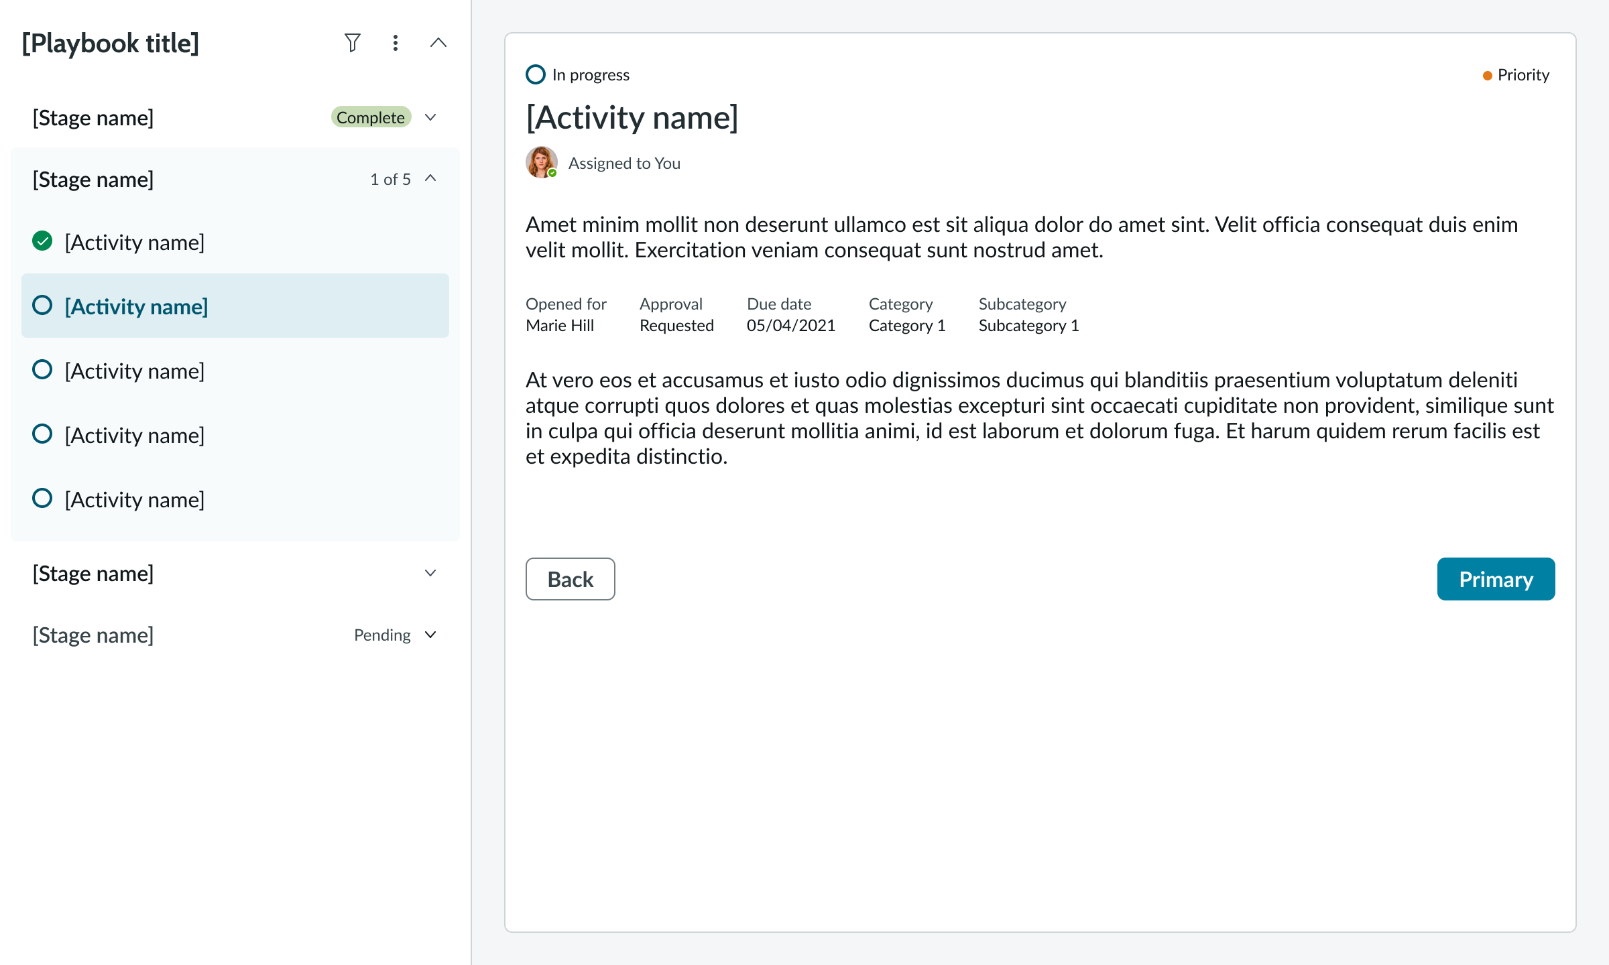Collapse the 1 of 5 stage
The height and width of the screenshot is (965, 1609).
pyautogui.click(x=430, y=178)
